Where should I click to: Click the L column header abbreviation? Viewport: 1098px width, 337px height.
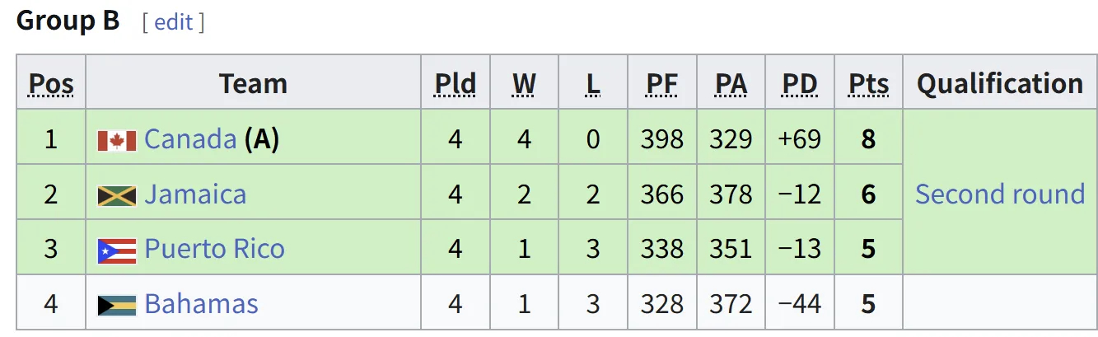pyautogui.click(x=593, y=83)
